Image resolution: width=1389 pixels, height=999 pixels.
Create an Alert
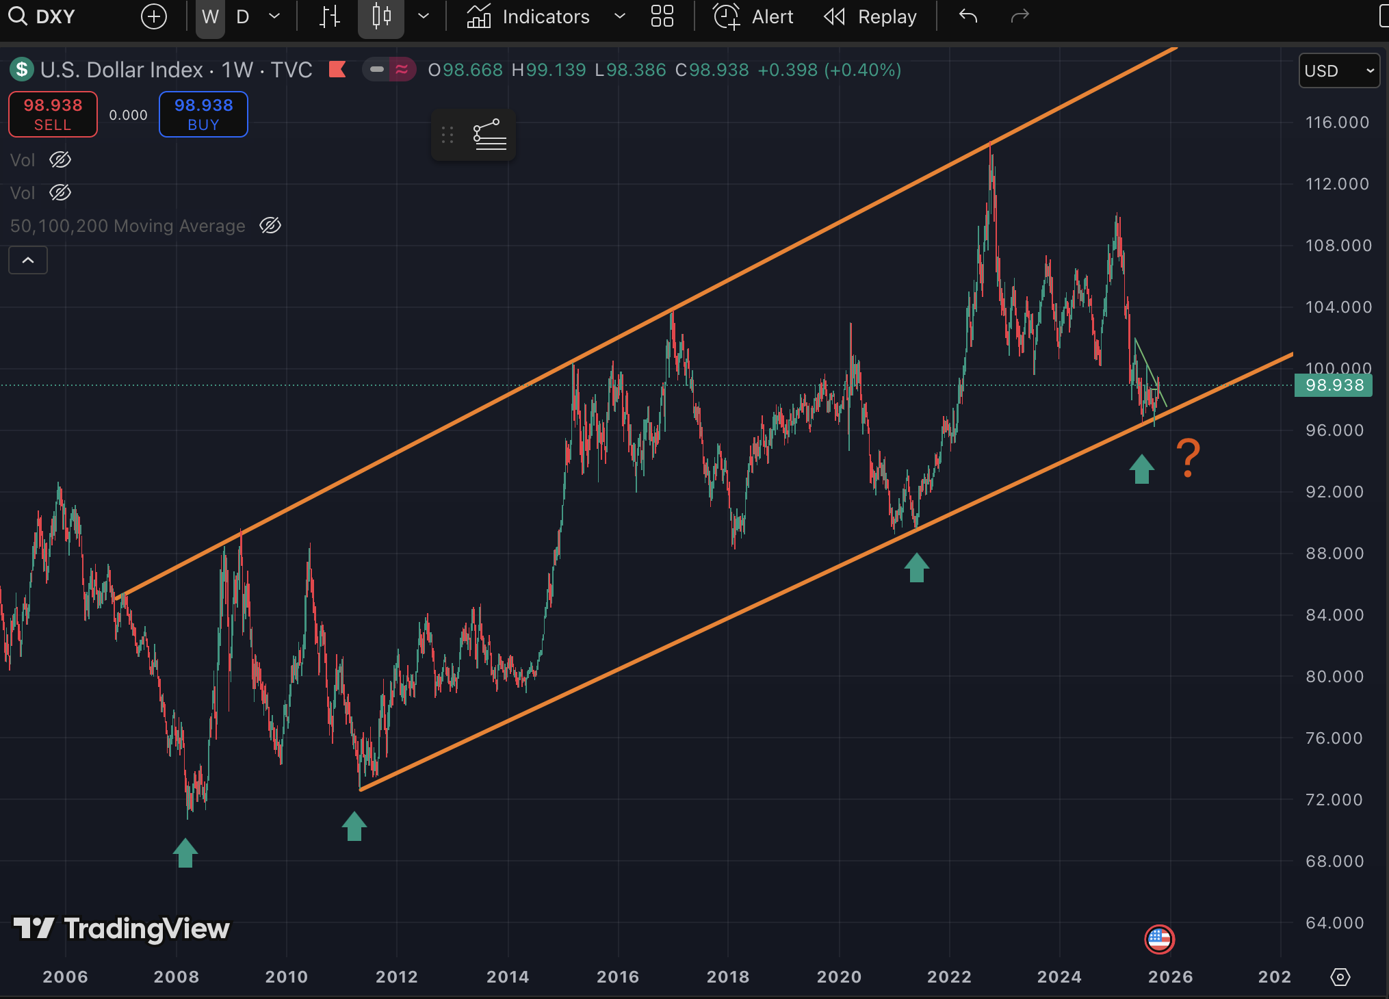coord(753,16)
